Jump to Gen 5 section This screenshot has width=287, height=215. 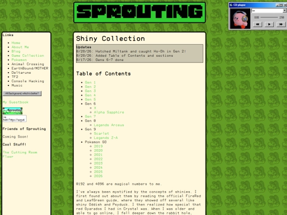click(x=90, y=99)
